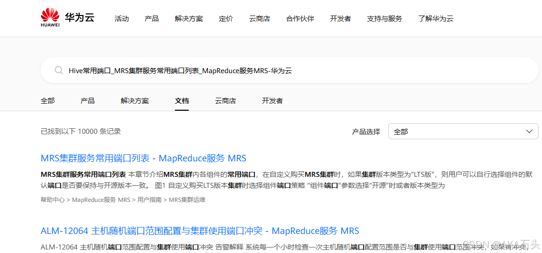Open the 支持与服务 menu
Screen dimensions: 542x253
pyautogui.click(x=385, y=19)
